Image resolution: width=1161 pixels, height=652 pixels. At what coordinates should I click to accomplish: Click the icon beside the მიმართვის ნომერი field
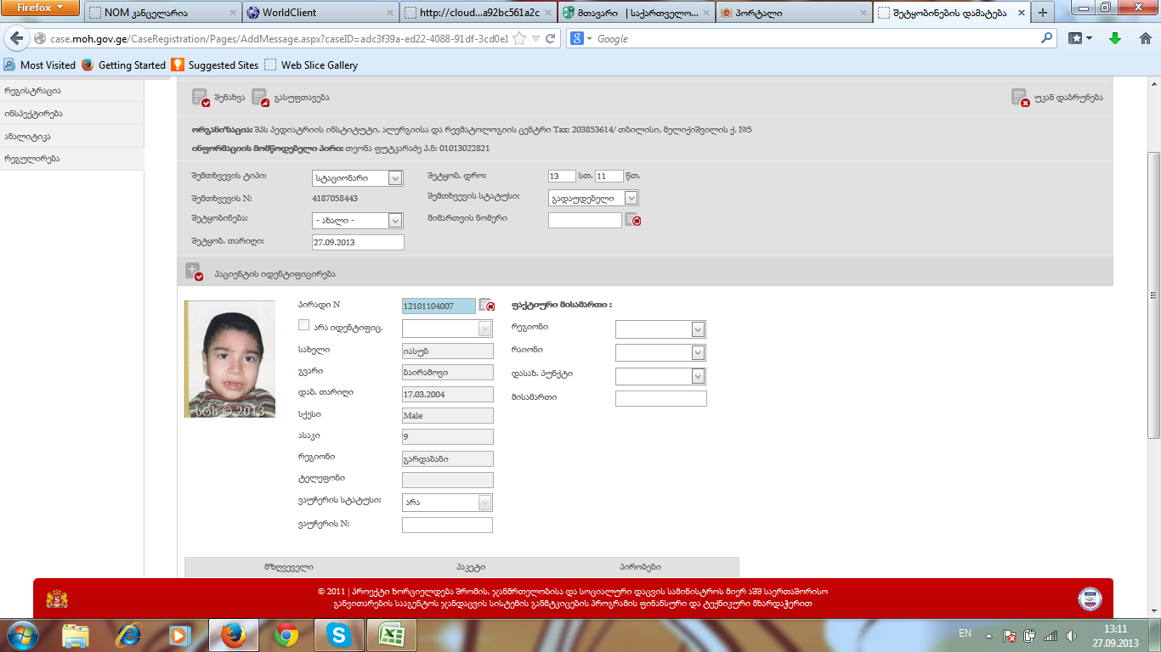(632, 220)
